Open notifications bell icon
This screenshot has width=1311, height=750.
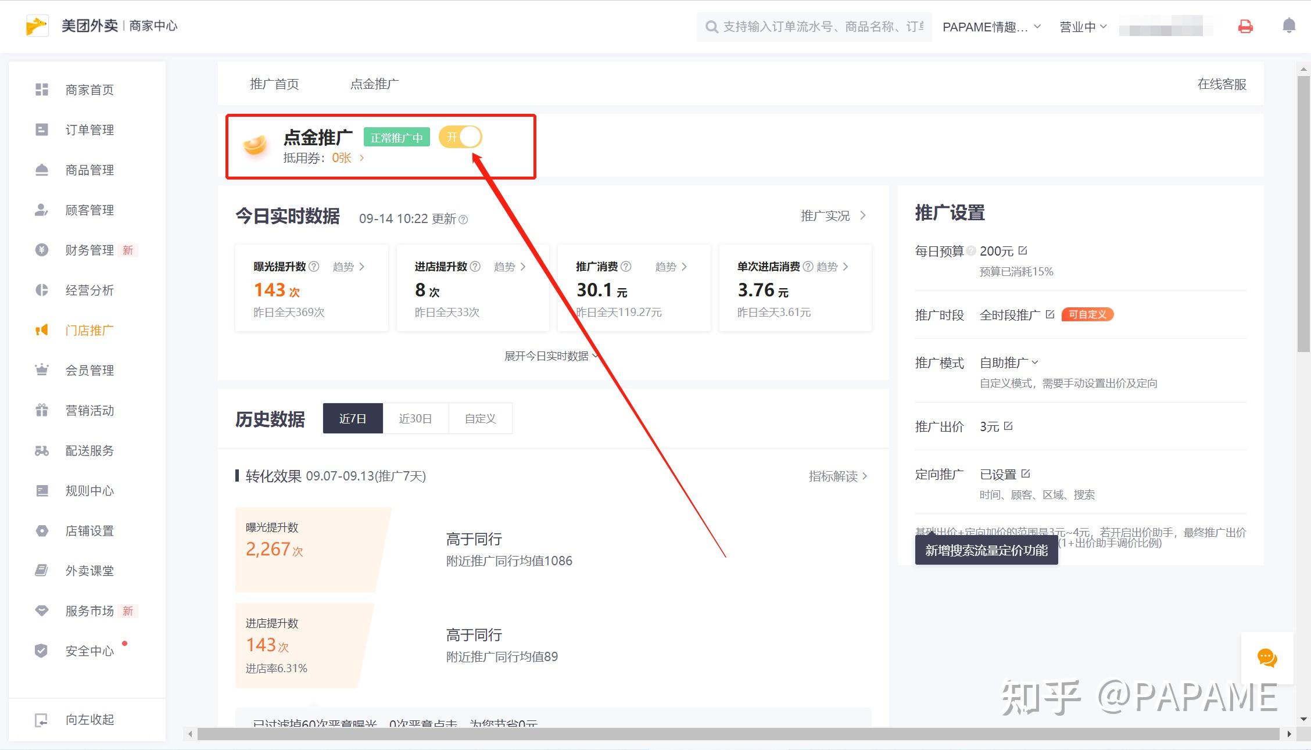point(1288,26)
